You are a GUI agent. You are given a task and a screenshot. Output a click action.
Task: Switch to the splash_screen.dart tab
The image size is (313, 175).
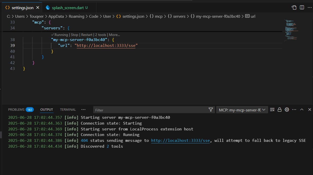pos(68,8)
